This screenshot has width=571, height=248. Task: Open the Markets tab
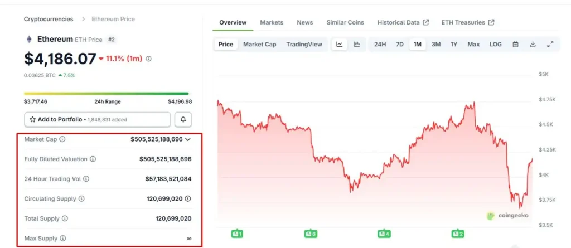click(272, 22)
